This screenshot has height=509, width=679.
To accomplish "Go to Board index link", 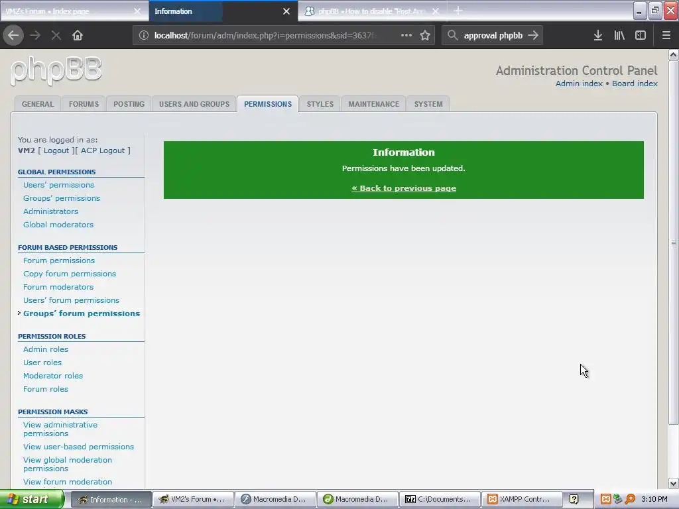I will [x=635, y=84].
